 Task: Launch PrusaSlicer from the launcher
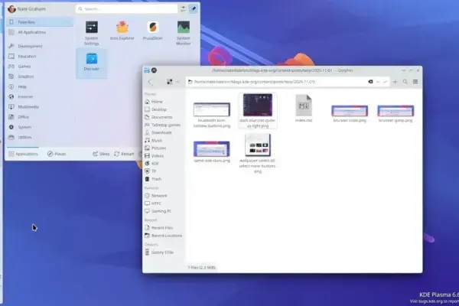coord(152,31)
